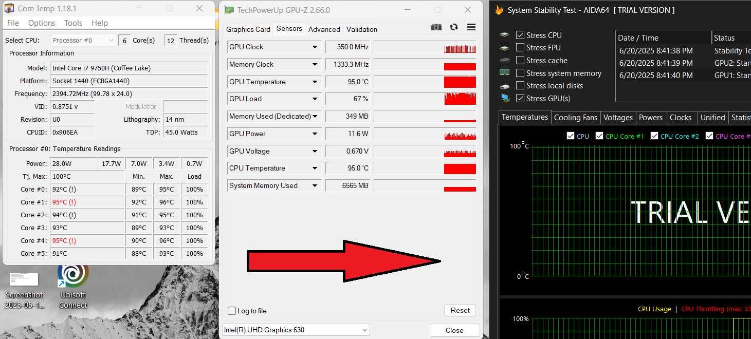Click the Frequency 2394.72MHz value
751x339 pixels.
129,93
